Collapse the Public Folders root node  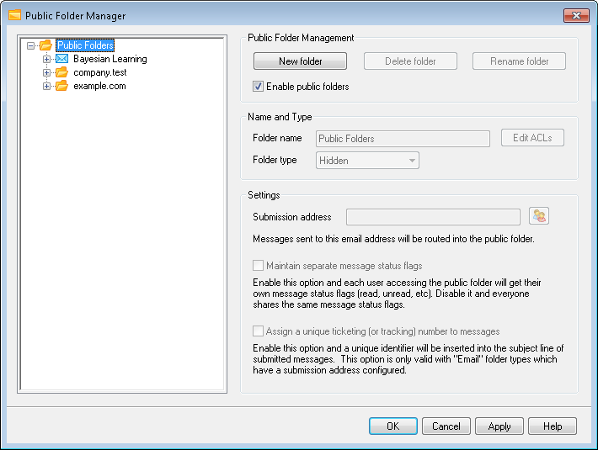pyautogui.click(x=31, y=46)
